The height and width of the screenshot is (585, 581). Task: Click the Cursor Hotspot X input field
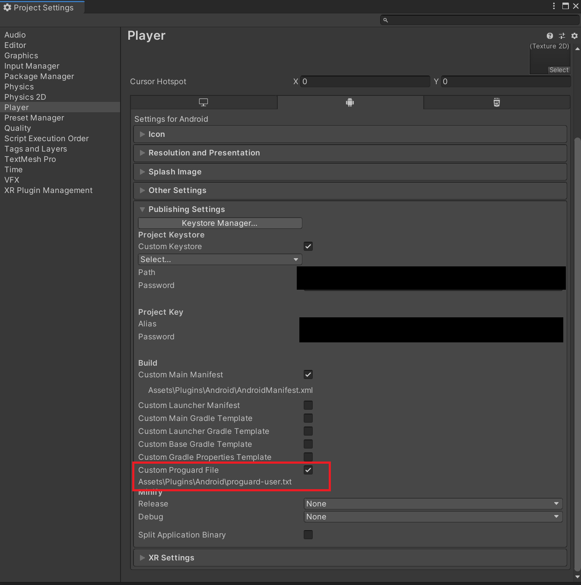[365, 81]
